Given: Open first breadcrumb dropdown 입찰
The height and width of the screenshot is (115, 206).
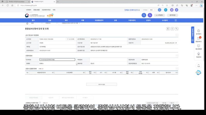Looking at the screenshot, I should [x=37, y=23].
